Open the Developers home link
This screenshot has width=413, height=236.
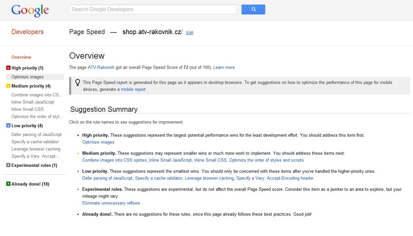[x=28, y=32]
